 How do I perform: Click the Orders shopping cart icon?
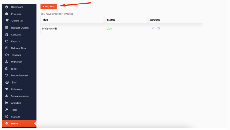click(7, 21)
